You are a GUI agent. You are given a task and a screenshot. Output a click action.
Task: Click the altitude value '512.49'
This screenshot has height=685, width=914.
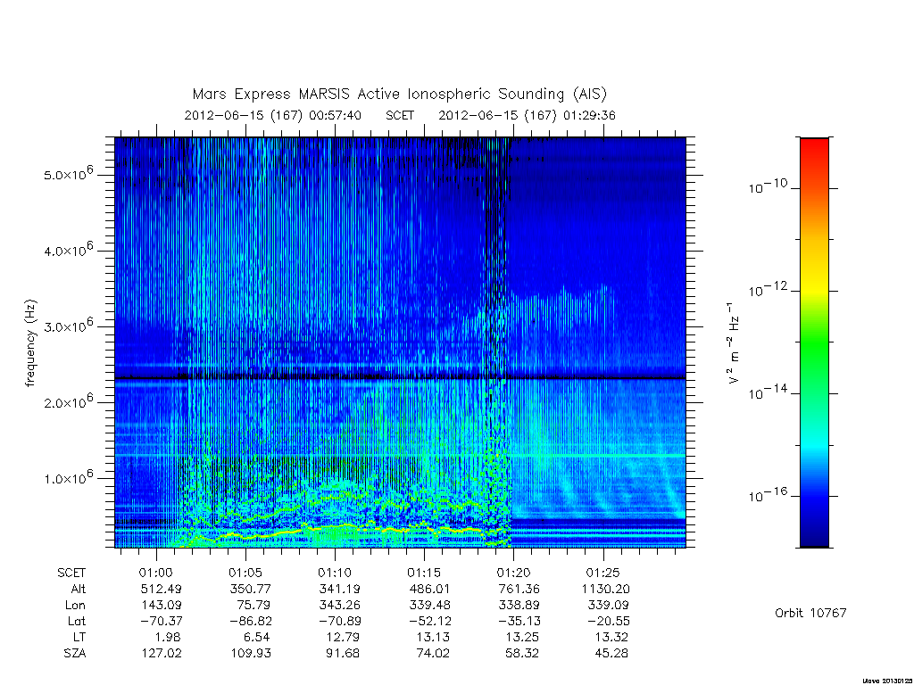click(x=162, y=589)
